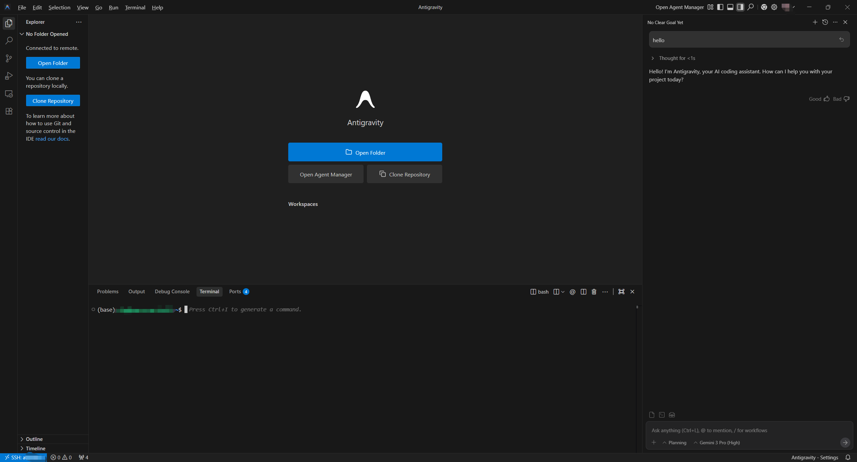The image size is (857, 462).
Task: Open the Chrome browser icon in title bar
Action: (764, 7)
